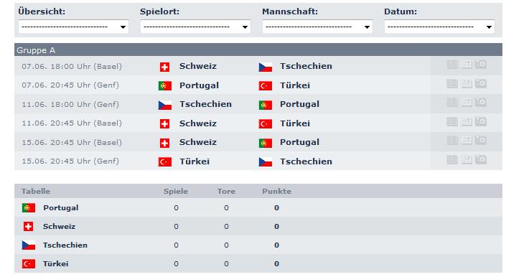Click Portugal flag in 07.06. Genf match
The image size is (506, 277).
pyautogui.click(x=164, y=86)
